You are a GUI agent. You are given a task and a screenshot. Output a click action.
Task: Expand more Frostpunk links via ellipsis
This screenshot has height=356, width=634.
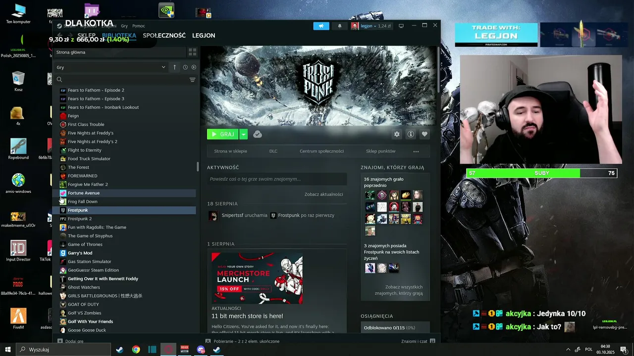pyautogui.click(x=416, y=151)
